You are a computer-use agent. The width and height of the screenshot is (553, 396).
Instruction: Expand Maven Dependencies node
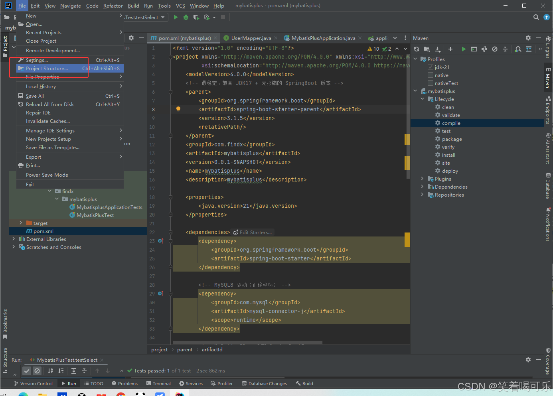pos(423,187)
